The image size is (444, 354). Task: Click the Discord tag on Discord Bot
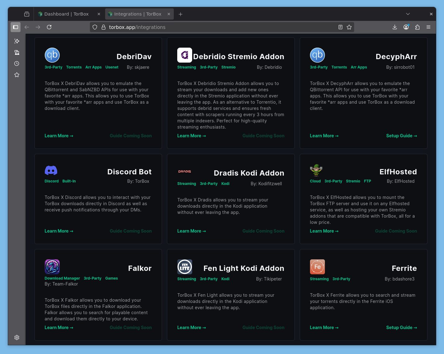[52, 181]
